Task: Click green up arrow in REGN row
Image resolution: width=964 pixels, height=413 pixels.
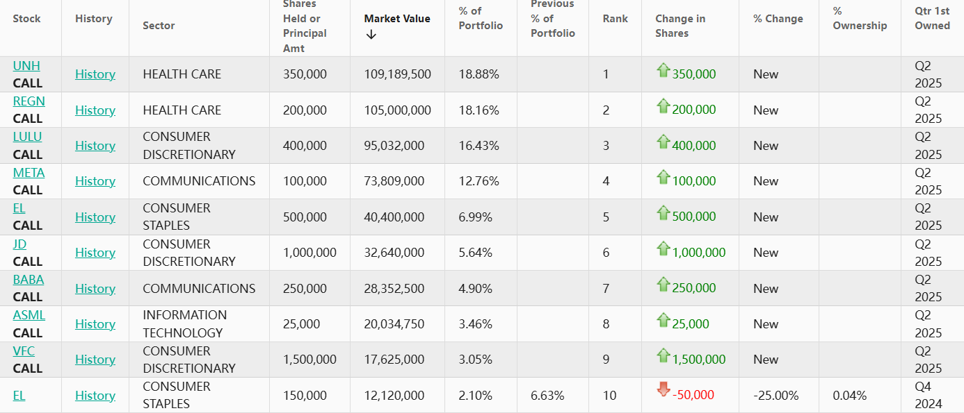Action: [x=663, y=106]
